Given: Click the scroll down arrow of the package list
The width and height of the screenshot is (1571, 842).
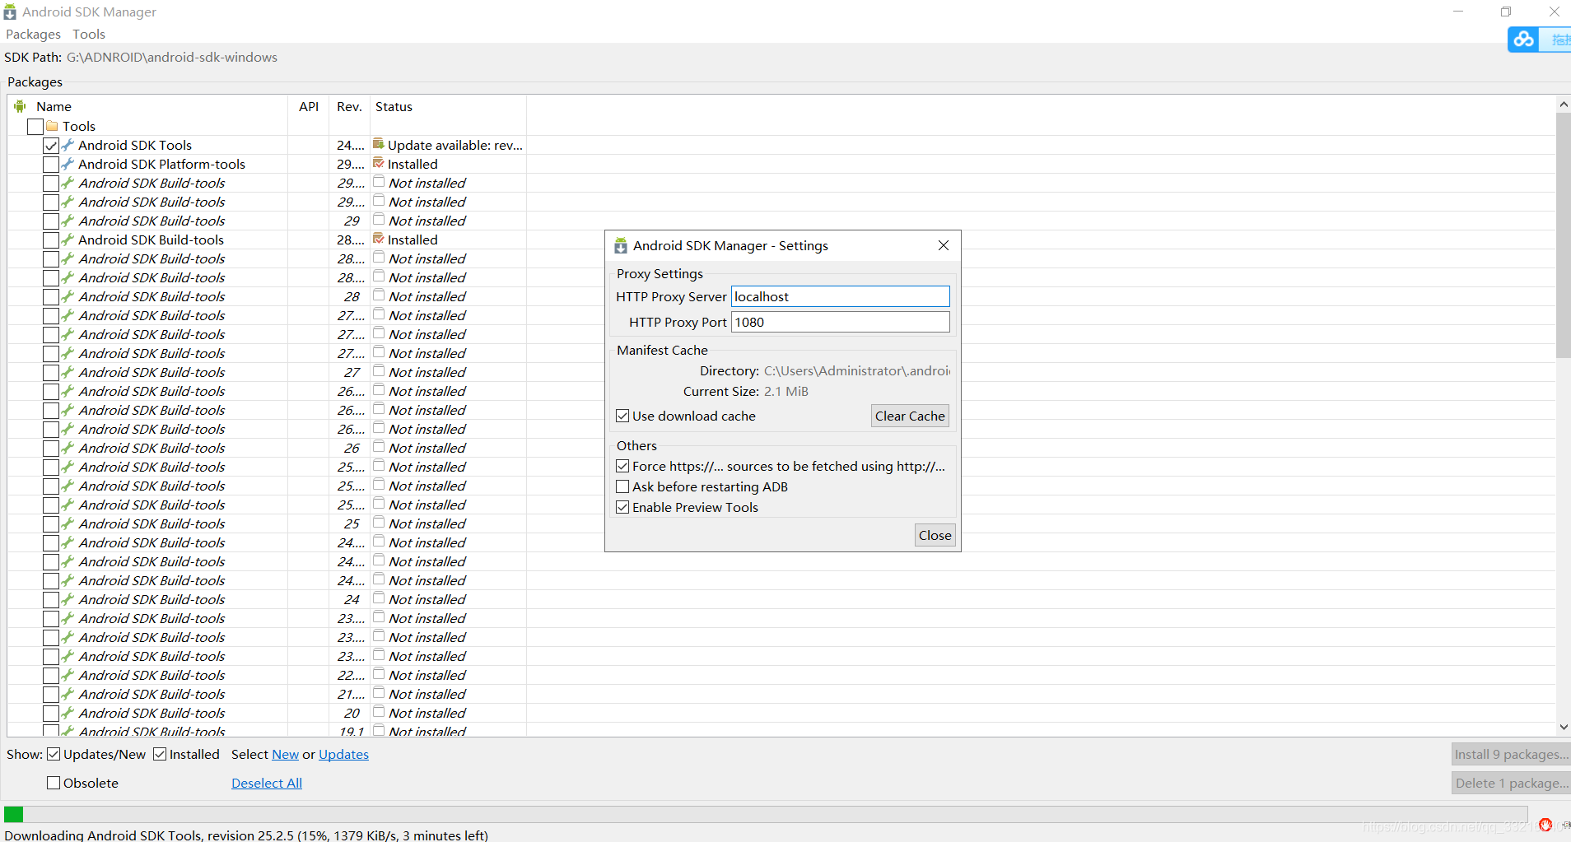Looking at the screenshot, I should [1563, 728].
